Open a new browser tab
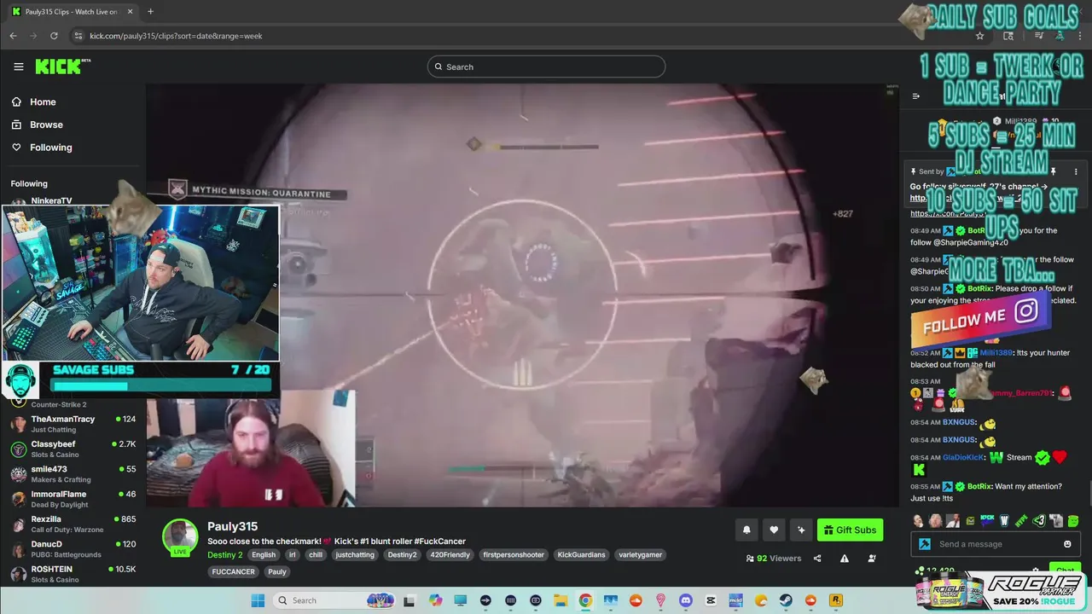The height and width of the screenshot is (614, 1092). [150, 11]
